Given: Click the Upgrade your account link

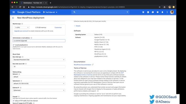Looking at the screenshot, I should [x=21, y=31].
